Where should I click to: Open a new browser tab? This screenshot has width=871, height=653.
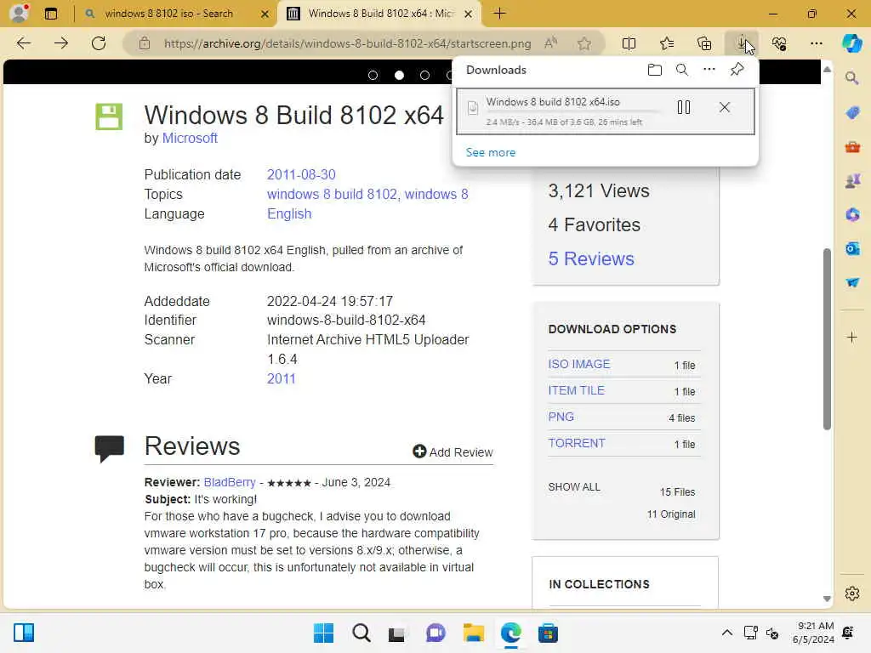499,14
